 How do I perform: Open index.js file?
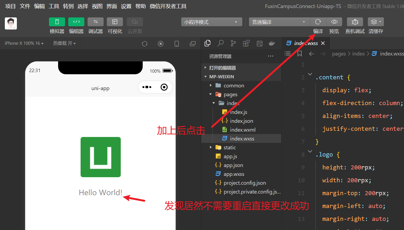click(241, 112)
